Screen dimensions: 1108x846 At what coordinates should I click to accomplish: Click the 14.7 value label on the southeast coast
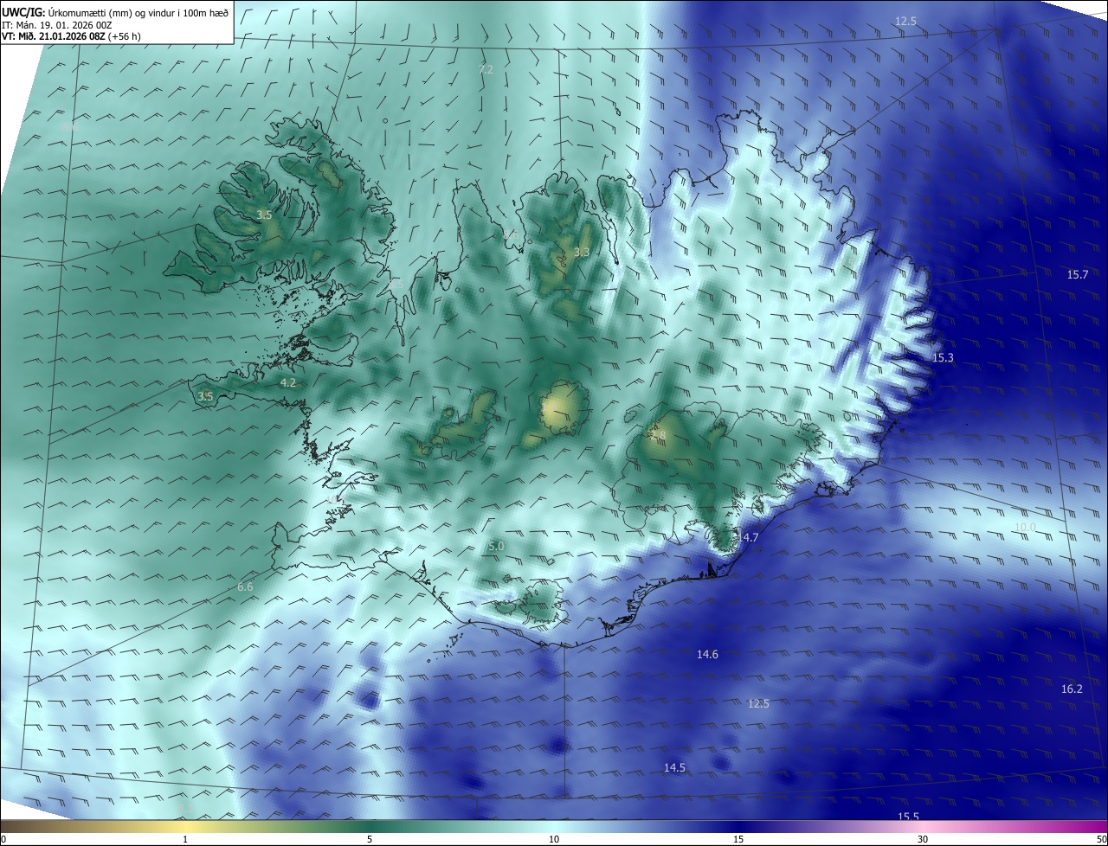(x=748, y=538)
